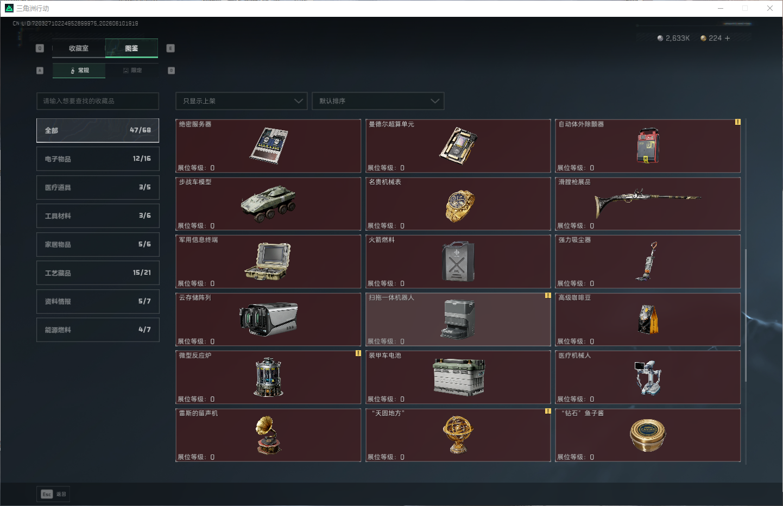This screenshot has height=506, width=783.
Task: Select the 雷斯的留声机 gramophone icon
Action: tap(268, 434)
